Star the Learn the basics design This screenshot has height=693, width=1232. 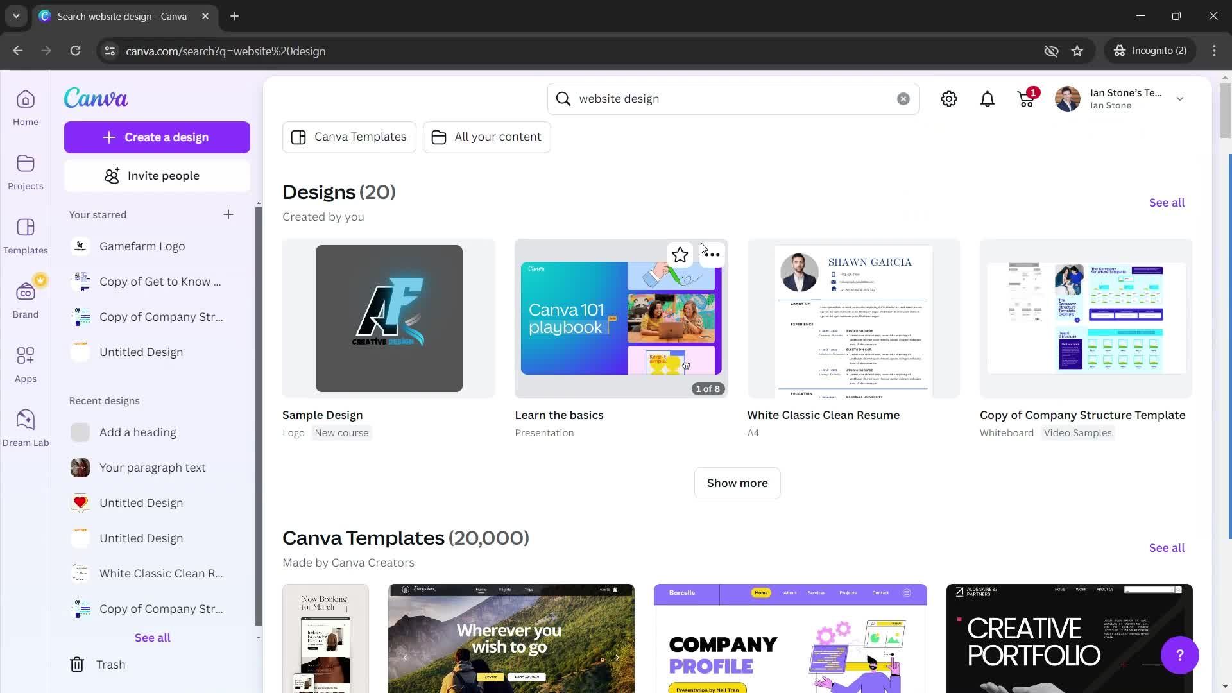[680, 255]
